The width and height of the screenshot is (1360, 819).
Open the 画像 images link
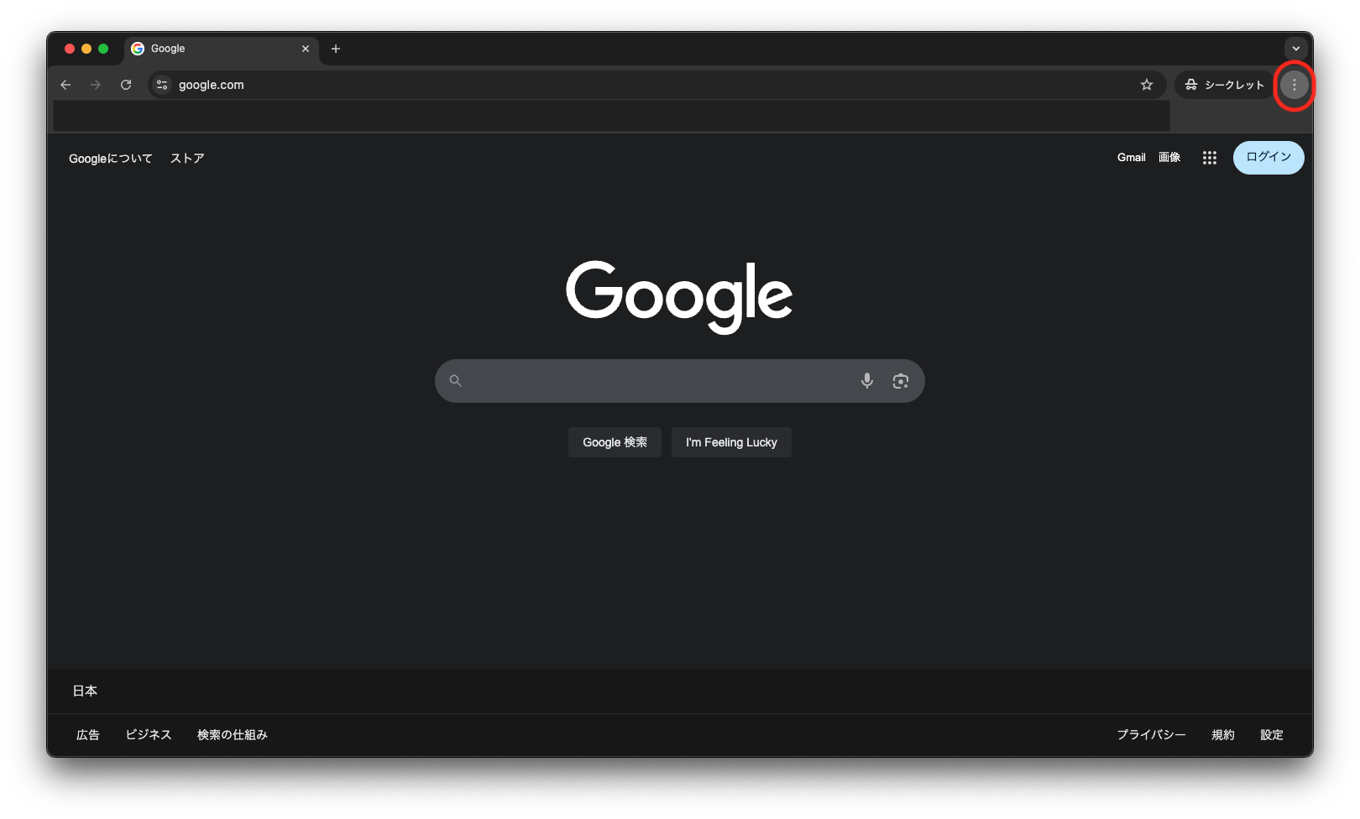click(1169, 158)
